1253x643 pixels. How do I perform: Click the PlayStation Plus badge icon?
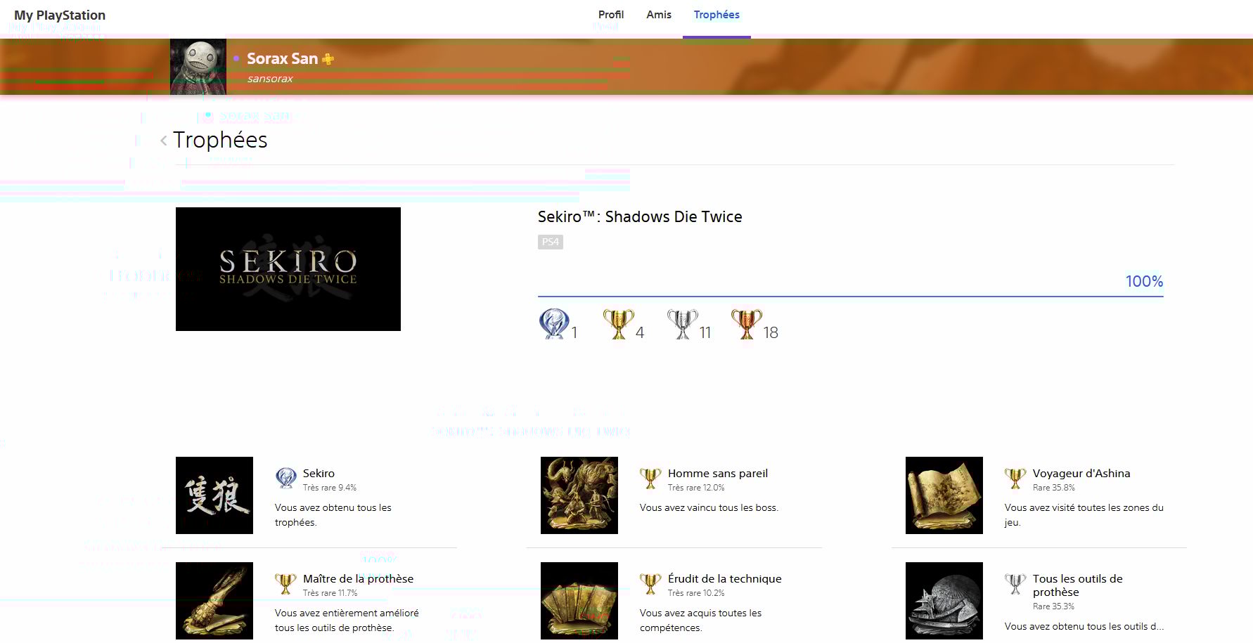click(328, 59)
